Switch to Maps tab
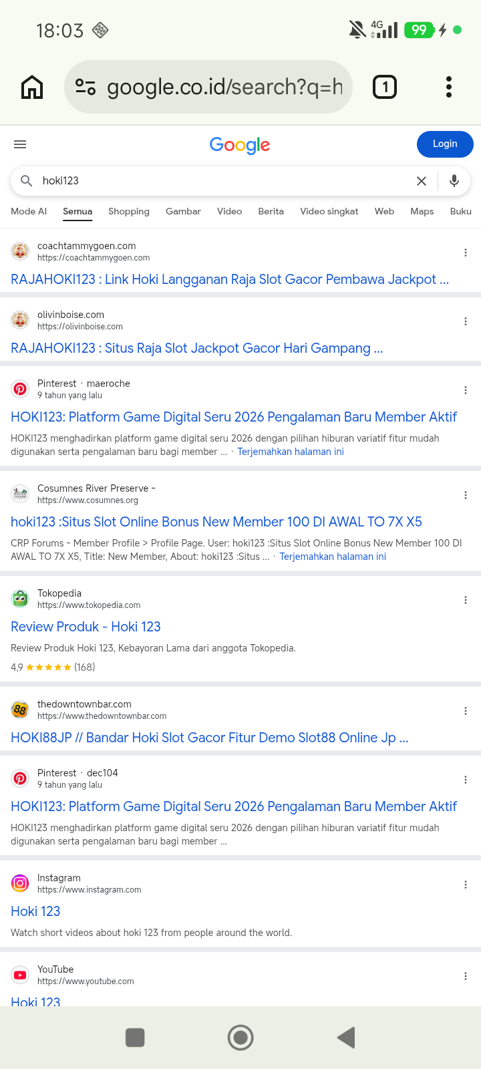481x1069 pixels. (x=422, y=211)
